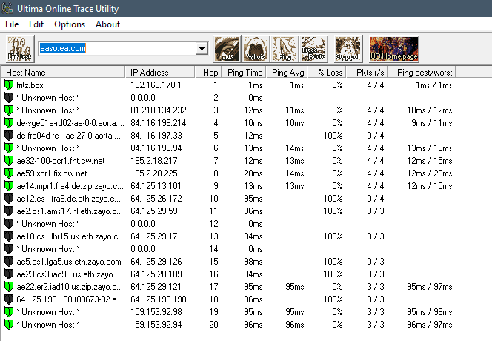Sort by % Loss column header

coord(327,73)
